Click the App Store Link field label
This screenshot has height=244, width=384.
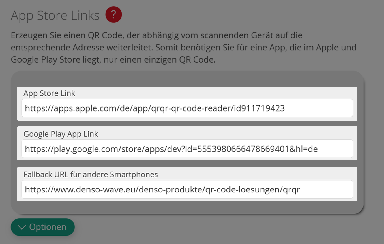point(49,93)
